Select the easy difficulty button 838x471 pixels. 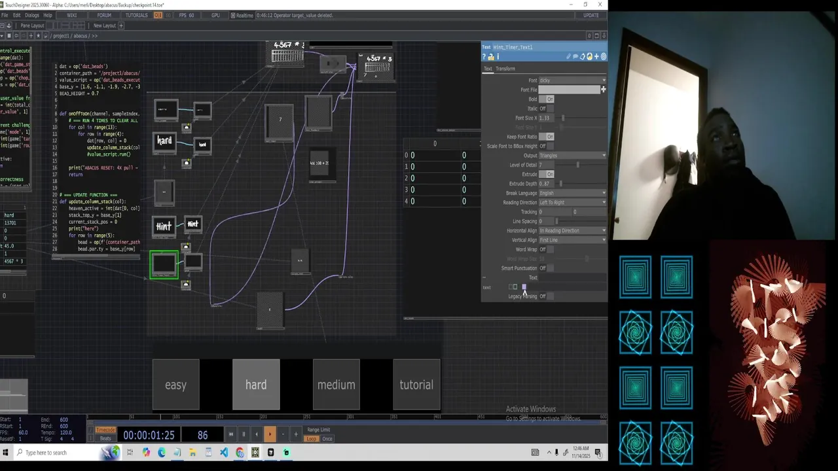(x=175, y=385)
